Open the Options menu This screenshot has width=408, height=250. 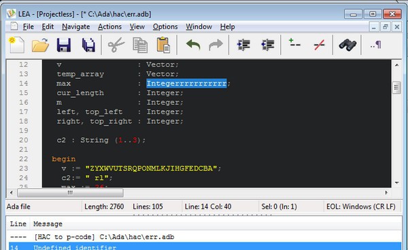(165, 26)
